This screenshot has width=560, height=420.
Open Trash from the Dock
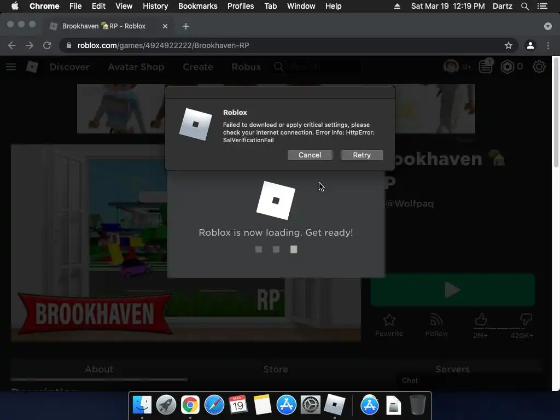pos(417,405)
